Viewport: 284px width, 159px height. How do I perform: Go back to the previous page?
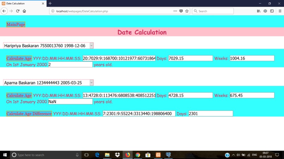tap(4, 11)
